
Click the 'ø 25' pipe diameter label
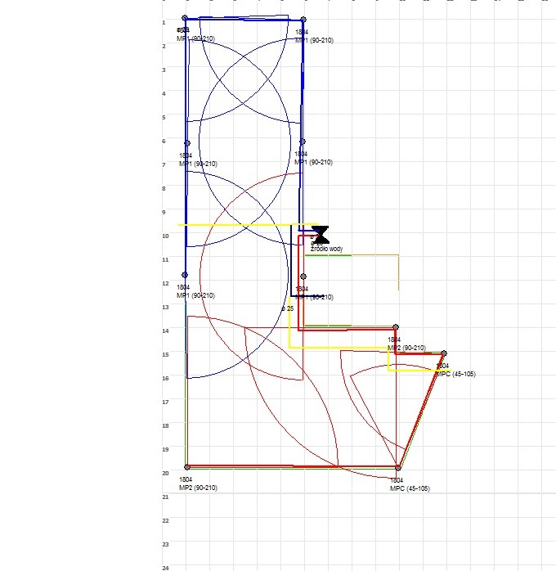click(x=287, y=308)
